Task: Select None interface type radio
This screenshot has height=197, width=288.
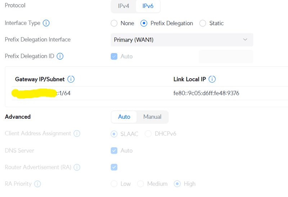Action: click(x=114, y=23)
